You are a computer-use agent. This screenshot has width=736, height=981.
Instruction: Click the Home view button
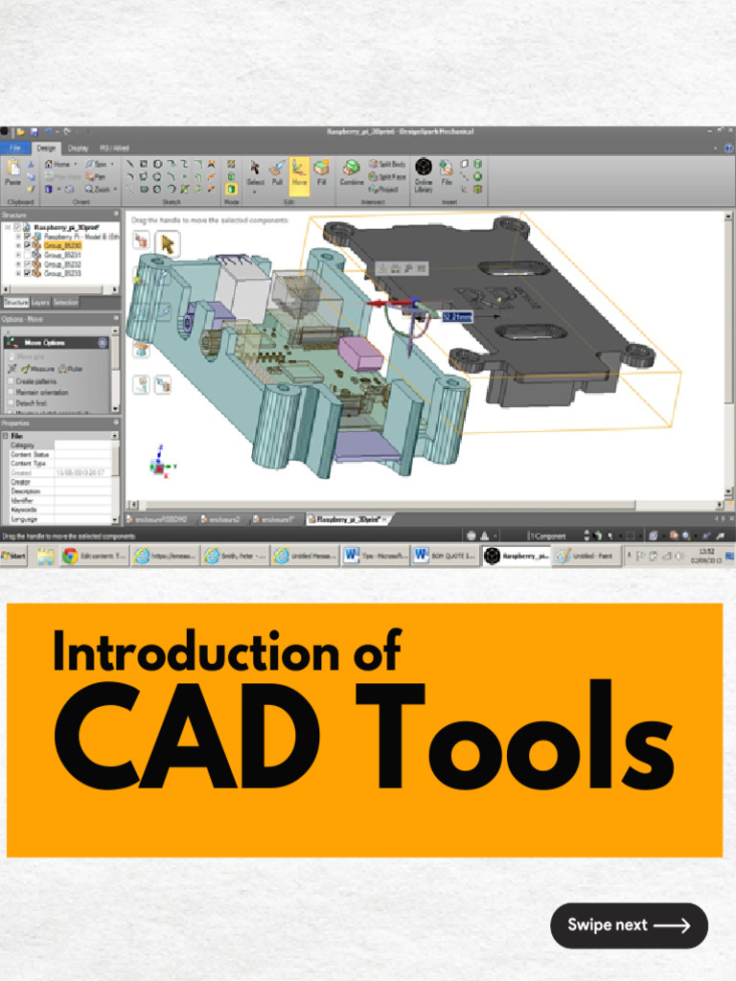57,164
